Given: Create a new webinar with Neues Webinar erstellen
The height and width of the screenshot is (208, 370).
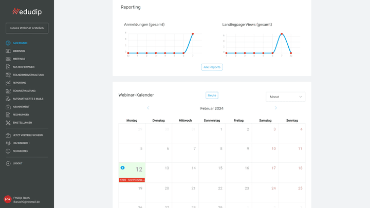Looking at the screenshot, I should 27,28.
